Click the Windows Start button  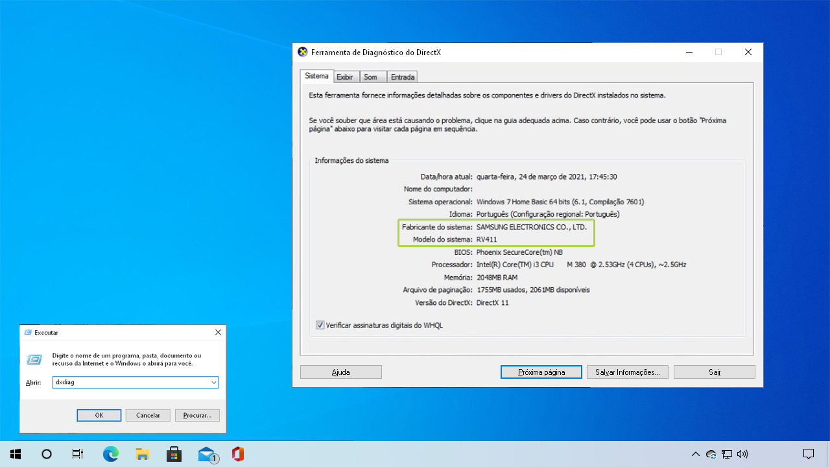pos(16,454)
